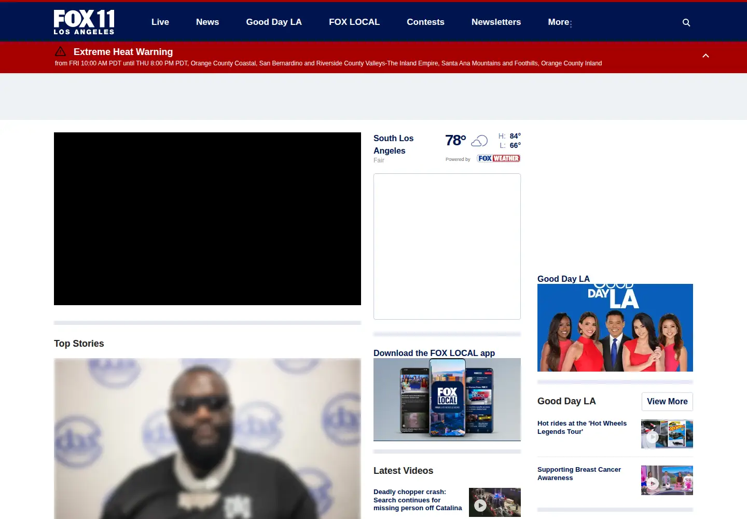Viewport: 747px width, 519px height.
Task: Click the Good Day LA heading above banner
Action: pos(563,279)
